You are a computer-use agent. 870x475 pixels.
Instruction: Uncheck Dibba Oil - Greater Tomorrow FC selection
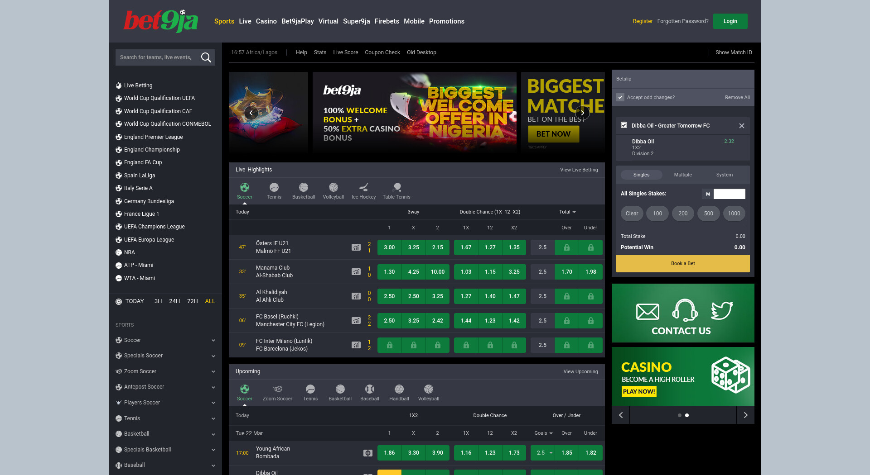[624, 125]
